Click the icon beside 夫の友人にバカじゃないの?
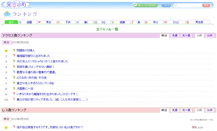Screen dimensions: 217x131 14,61
